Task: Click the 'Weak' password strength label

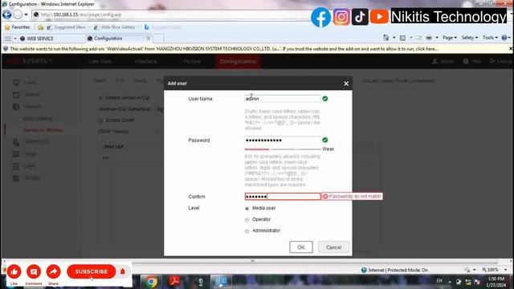Action: click(x=328, y=149)
